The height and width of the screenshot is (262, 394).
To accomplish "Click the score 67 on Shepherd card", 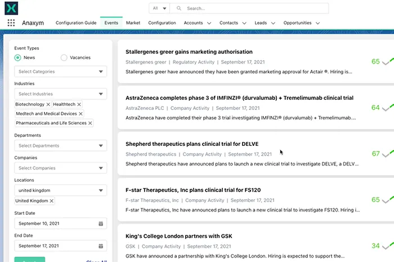I will click(x=375, y=154).
